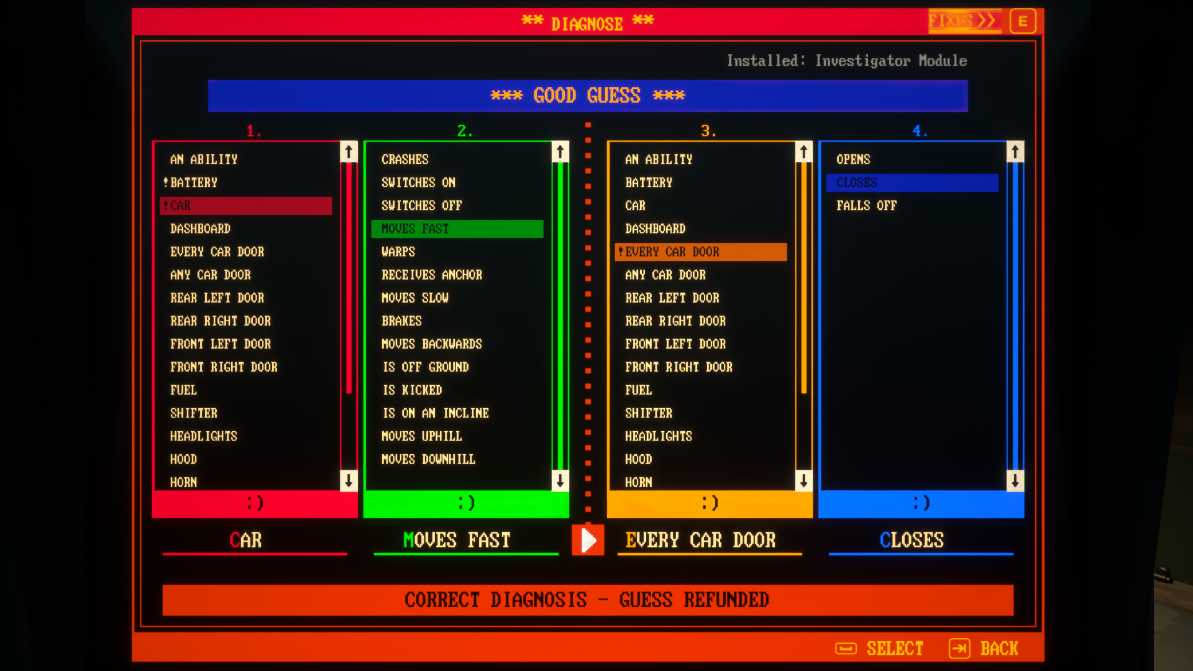Select OPENS in column 4
Viewport: 1193px width, 671px height.
853,160
